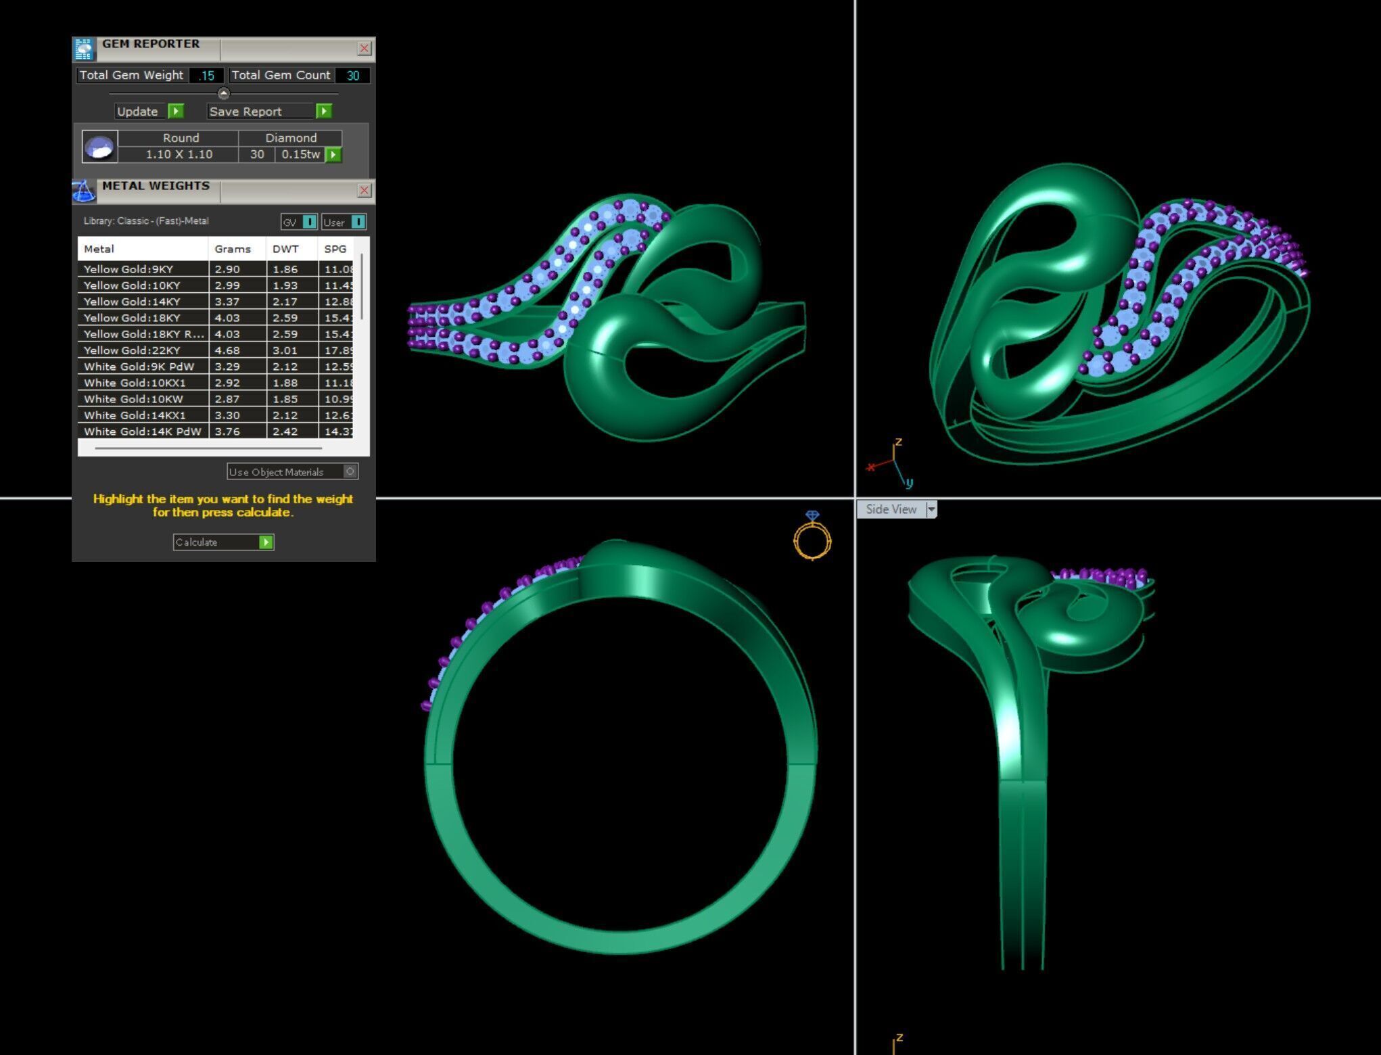Click the orange ring icon in viewport
The image size is (1381, 1055).
[x=812, y=535]
